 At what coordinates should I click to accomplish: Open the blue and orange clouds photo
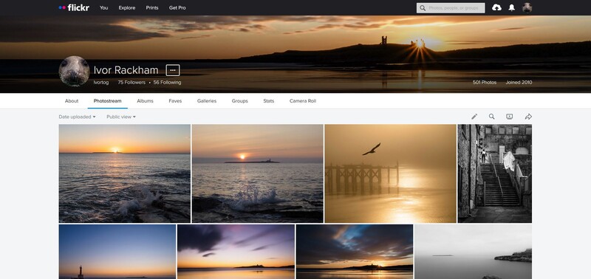click(x=355, y=252)
